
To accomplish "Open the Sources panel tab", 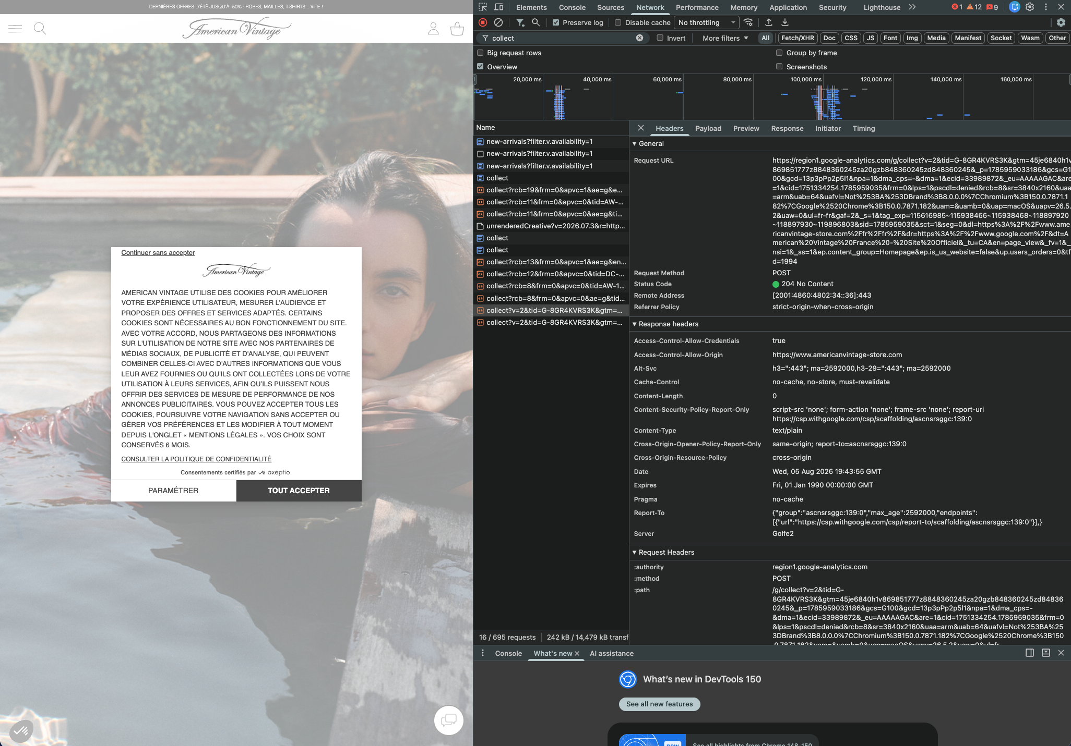I will pos(611,7).
